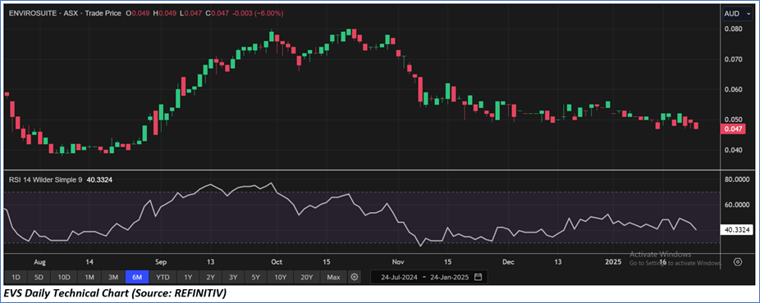The width and height of the screenshot is (760, 303).
Task: Select the 20Y time range
Action: 306,278
